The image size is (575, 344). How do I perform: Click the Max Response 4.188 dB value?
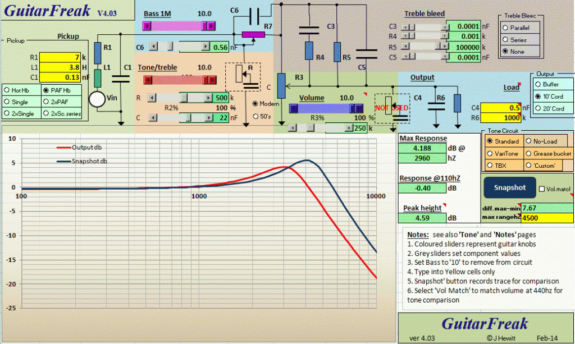point(422,148)
